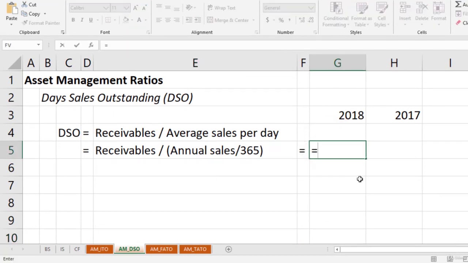
Task: Toggle Center alignment
Action: (168, 20)
